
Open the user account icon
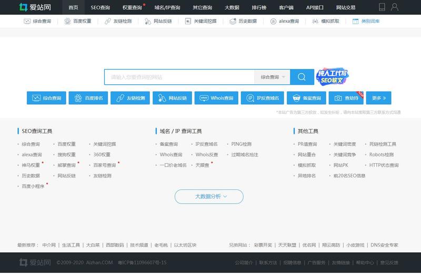tap(394, 7)
